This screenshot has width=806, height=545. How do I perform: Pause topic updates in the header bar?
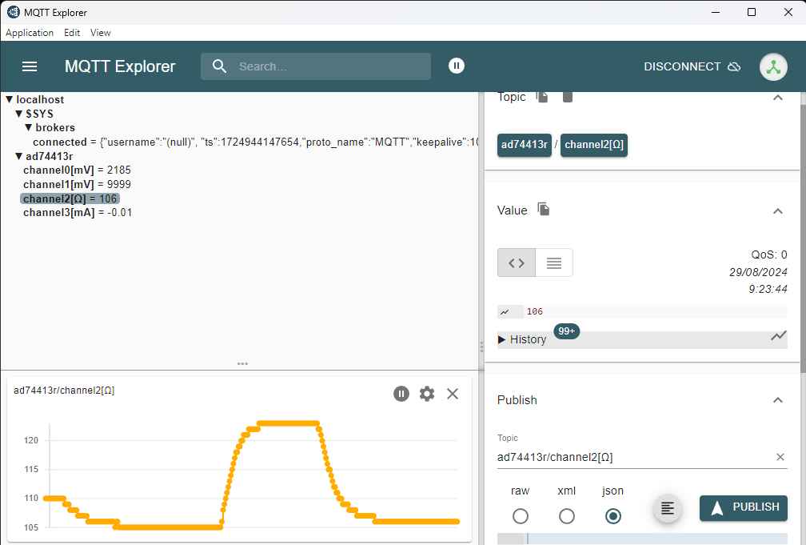457,66
